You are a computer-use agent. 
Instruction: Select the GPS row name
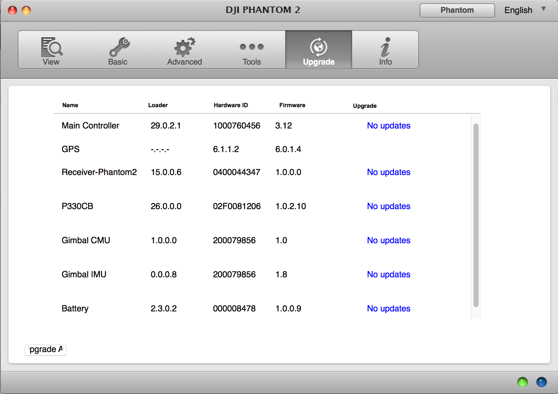coord(70,149)
